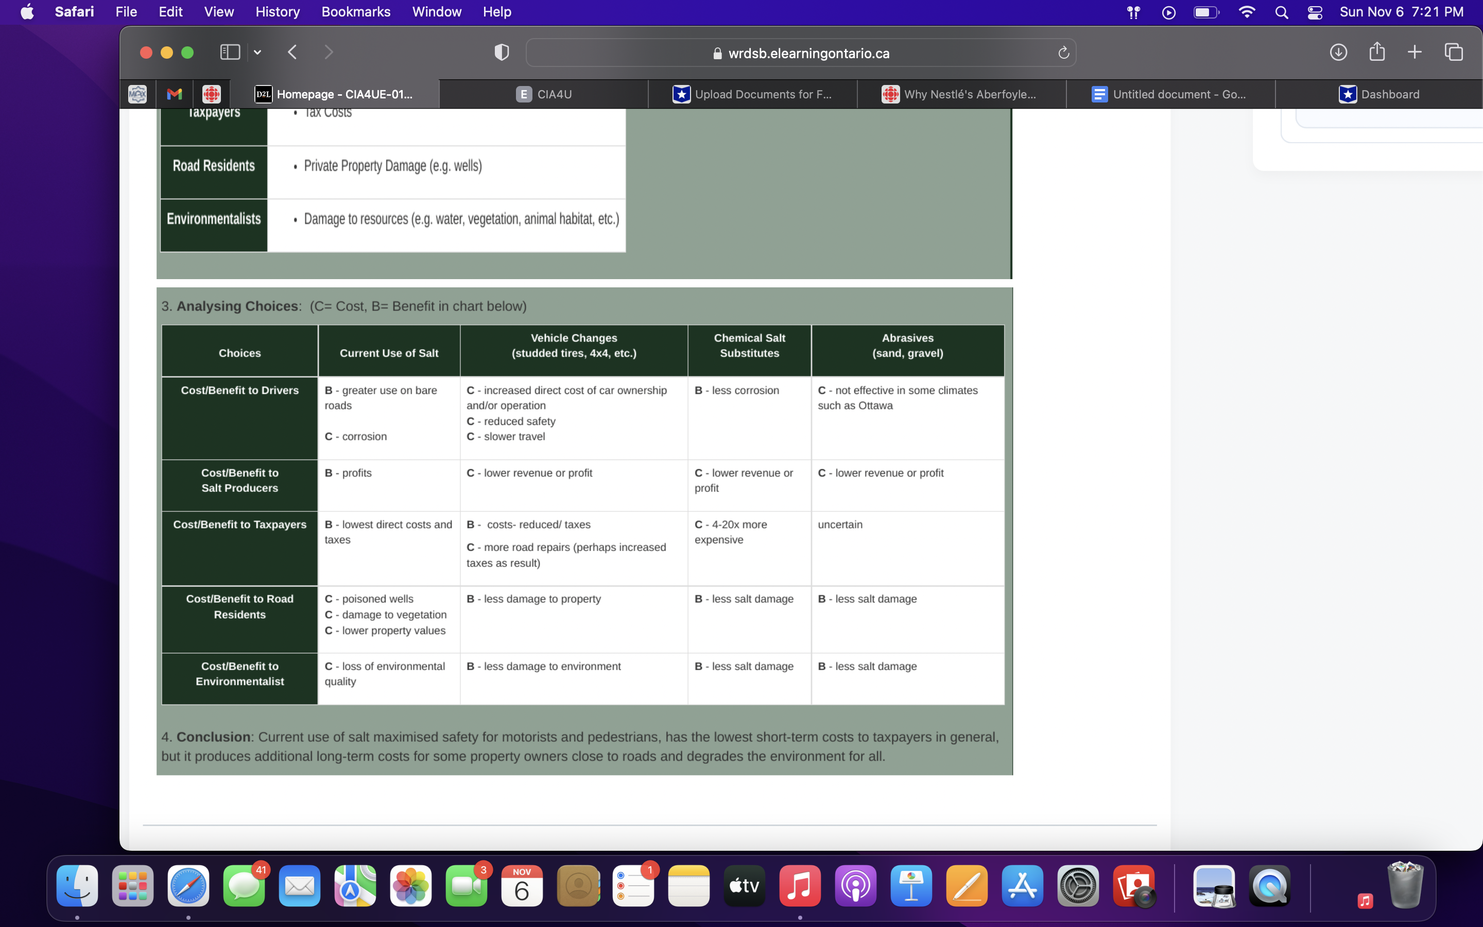The height and width of the screenshot is (927, 1483).
Task: Open Keynote from the Dock
Action: click(910, 886)
